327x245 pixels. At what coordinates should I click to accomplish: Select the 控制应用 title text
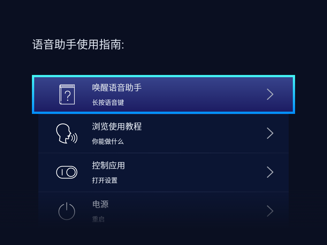[109, 165]
